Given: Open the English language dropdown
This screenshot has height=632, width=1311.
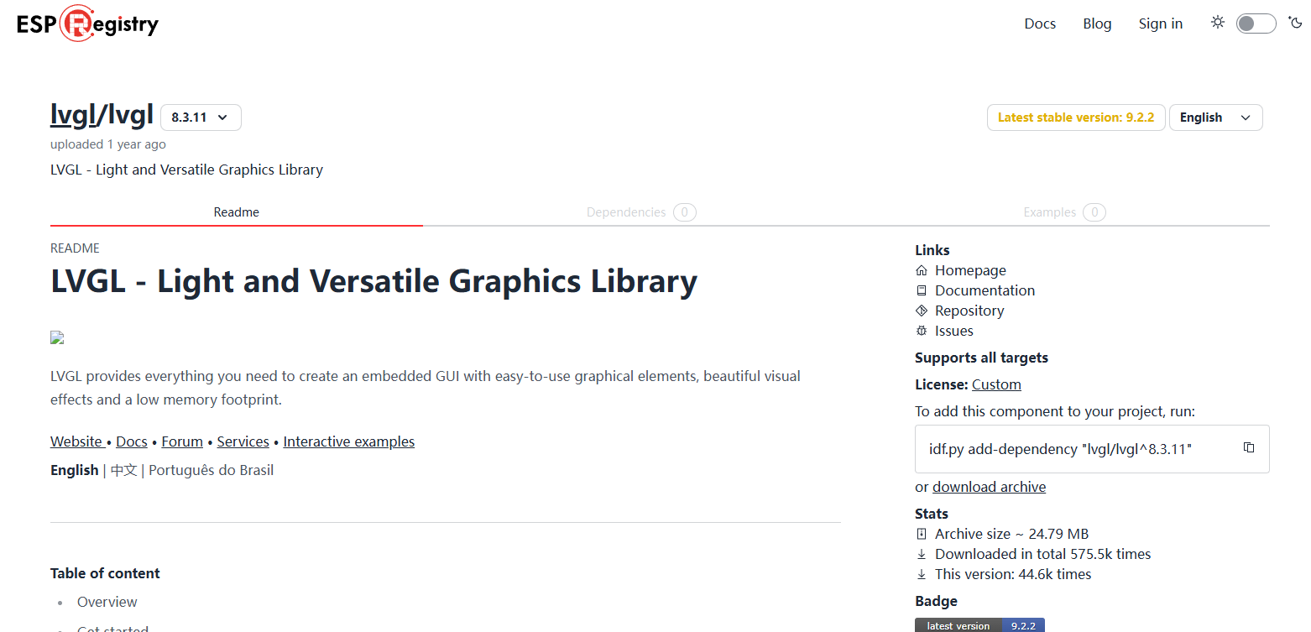Looking at the screenshot, I should (1215, 118).
